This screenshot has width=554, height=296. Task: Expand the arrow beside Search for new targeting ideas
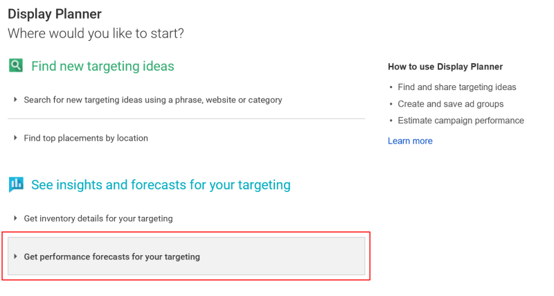(x=15, y=100)
